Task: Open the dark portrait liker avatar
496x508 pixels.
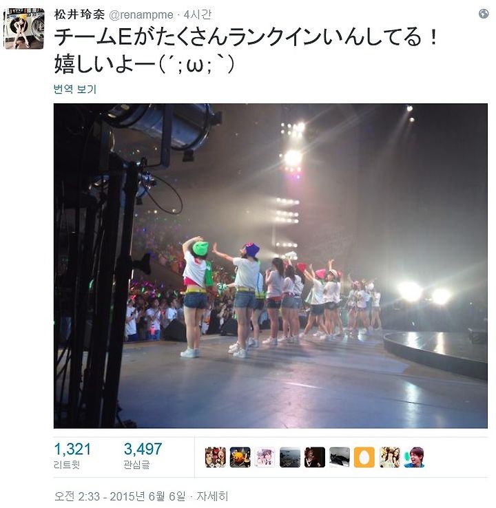Action: tap(314, 457)
